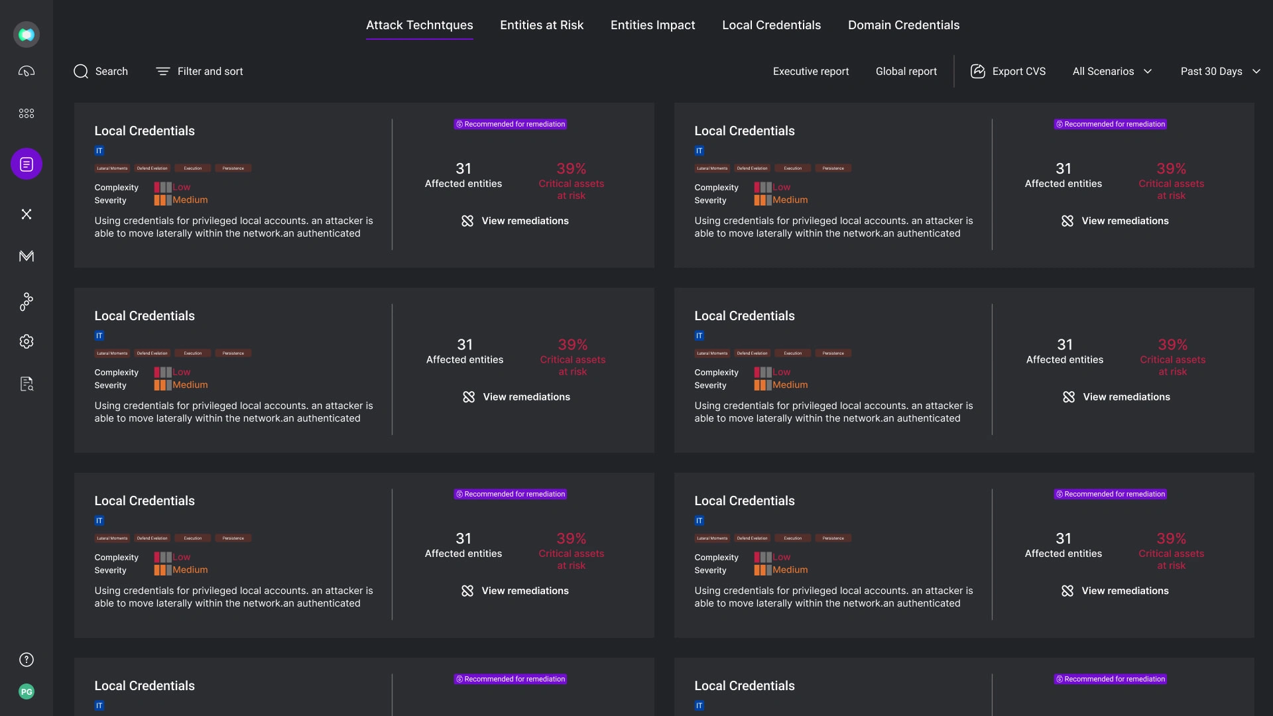Switch to Entities at Risk tab
This screenshot has height=716, width=1273.
(x=542, y=25)
